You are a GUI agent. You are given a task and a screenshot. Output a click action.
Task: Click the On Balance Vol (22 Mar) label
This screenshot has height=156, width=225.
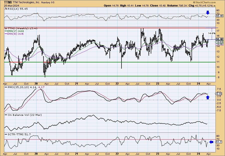(x=25, y=115)
